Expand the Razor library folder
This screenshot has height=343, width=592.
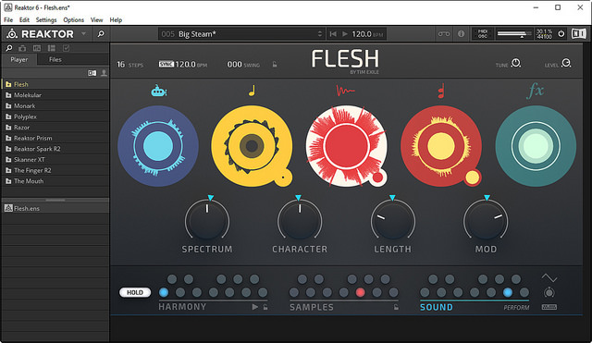pos(8,128)
